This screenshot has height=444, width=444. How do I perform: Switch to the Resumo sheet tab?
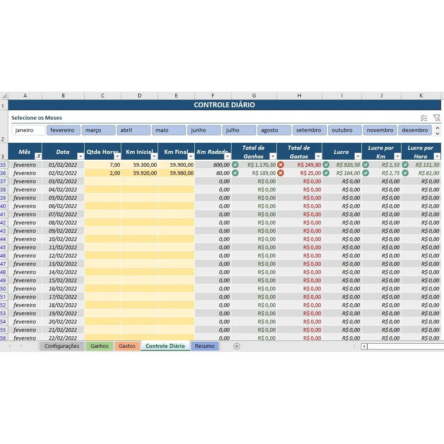(x=205, y=346)
